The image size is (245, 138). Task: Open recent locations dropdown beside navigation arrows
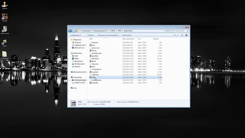[76, 31]
